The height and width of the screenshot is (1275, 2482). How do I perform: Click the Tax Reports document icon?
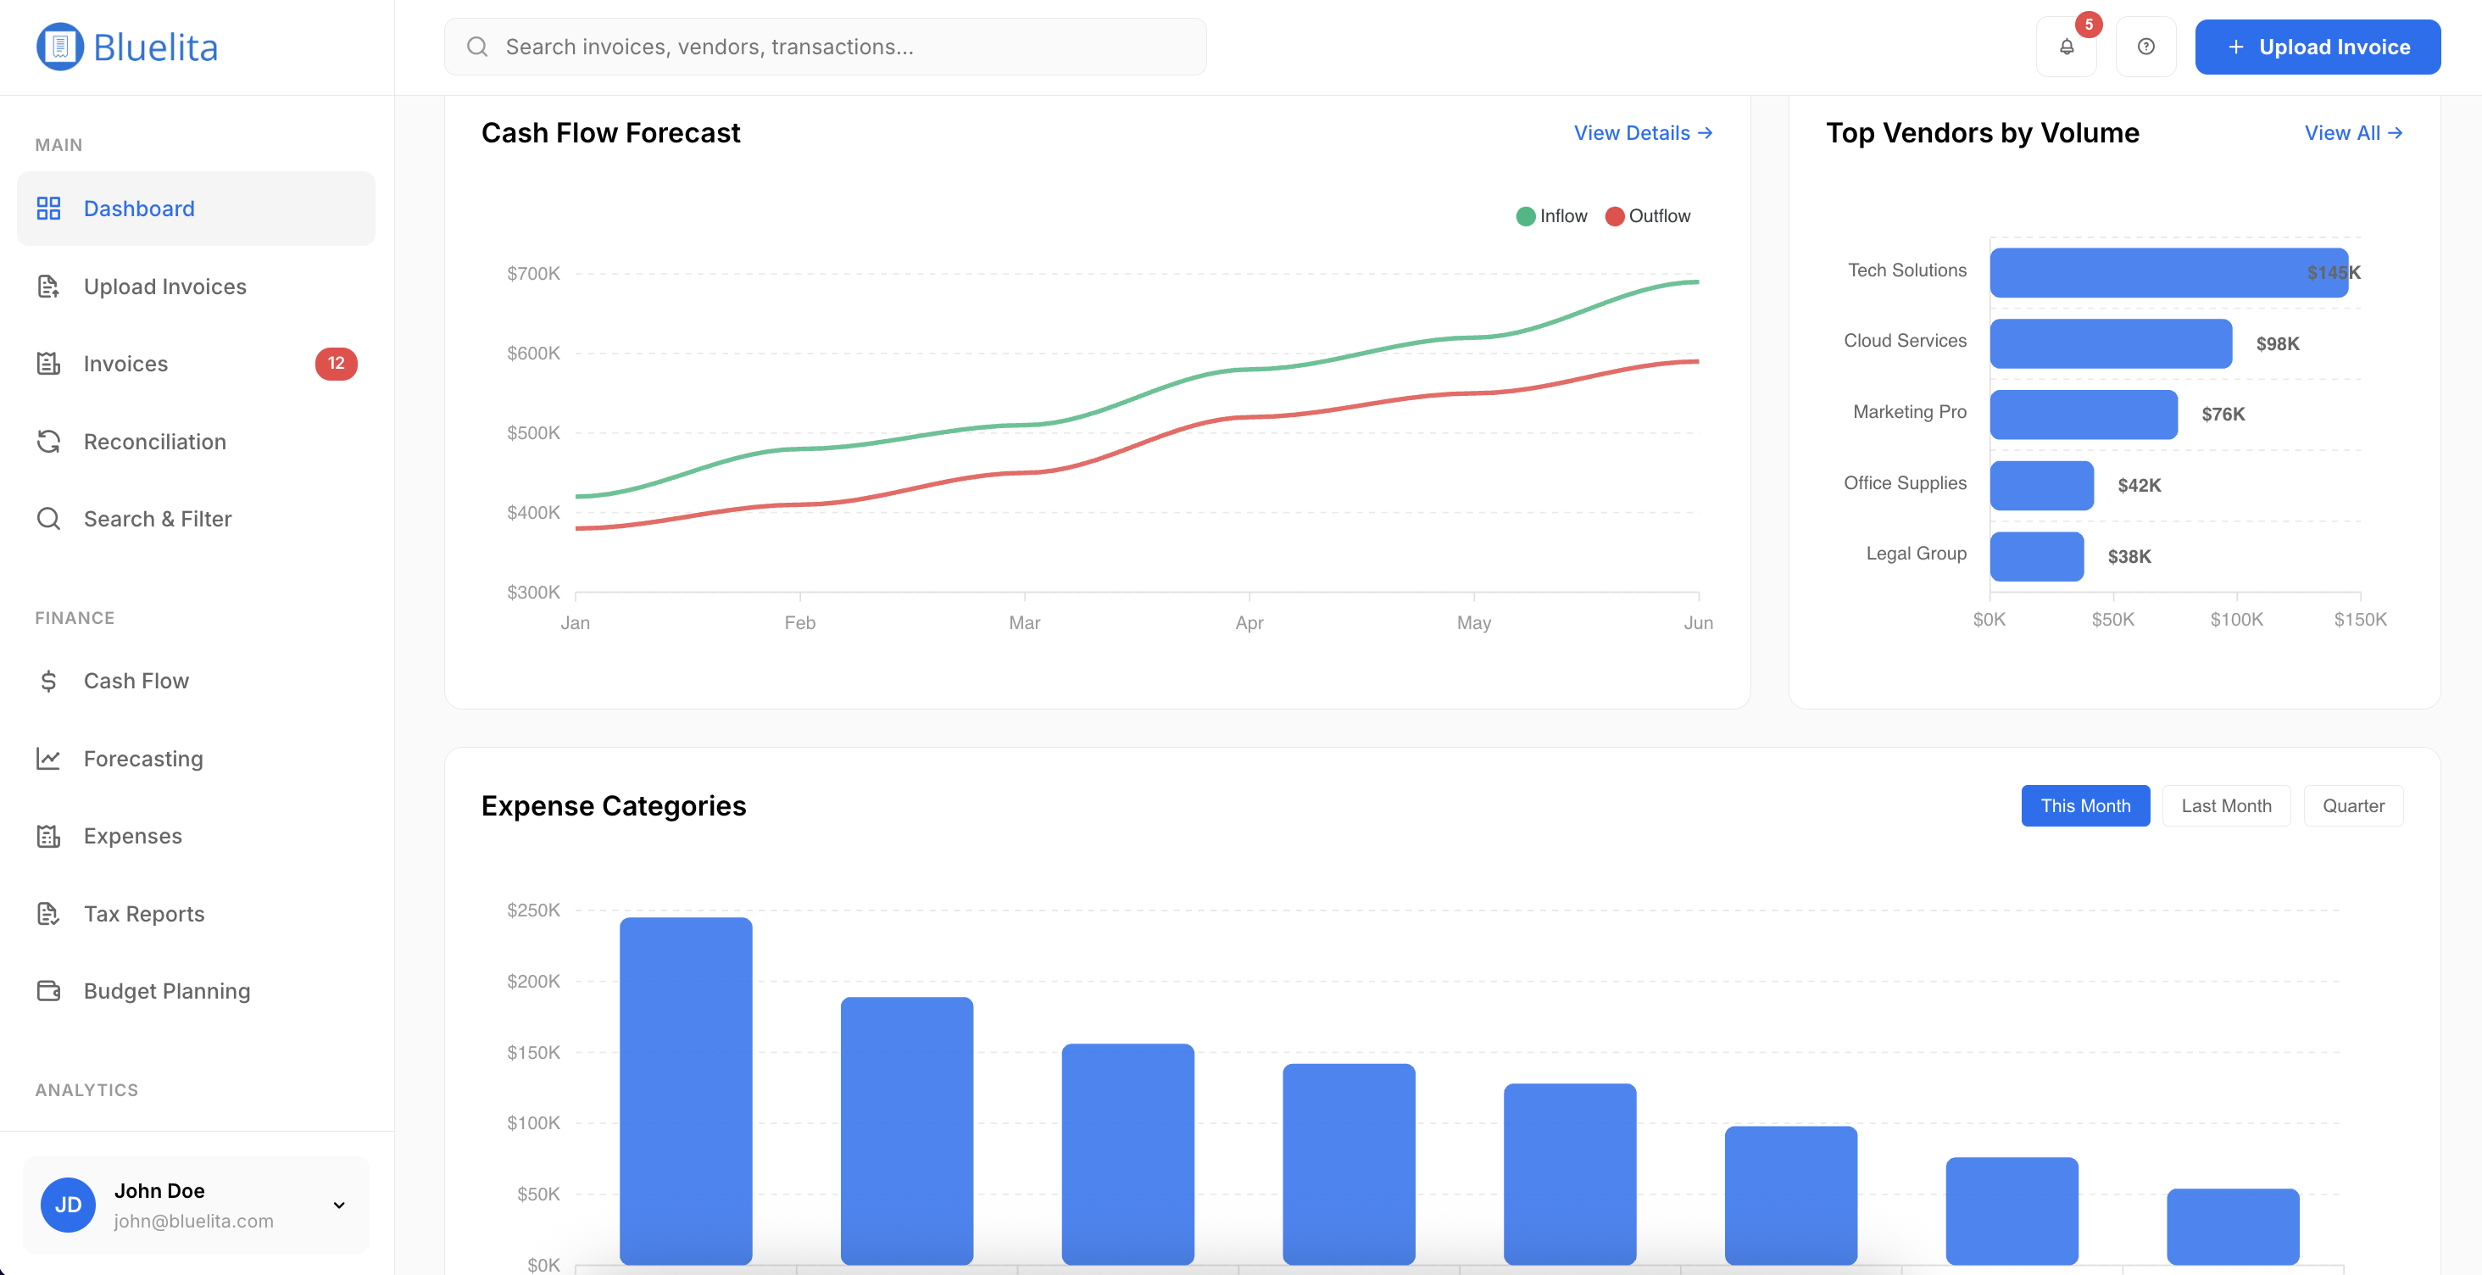48,914
